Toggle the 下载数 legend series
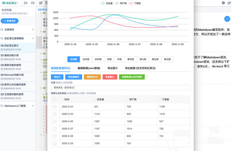This screenshot has height=151, width=231. (135, 3)
